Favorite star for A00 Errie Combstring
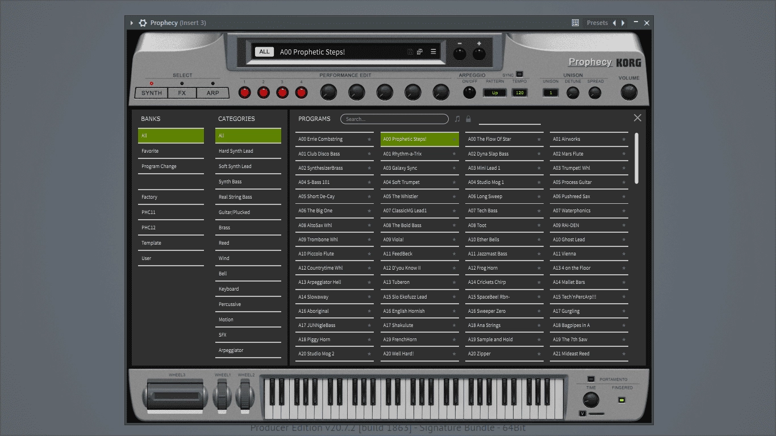This screenshot has height=436, width=776. pos(369,139)
